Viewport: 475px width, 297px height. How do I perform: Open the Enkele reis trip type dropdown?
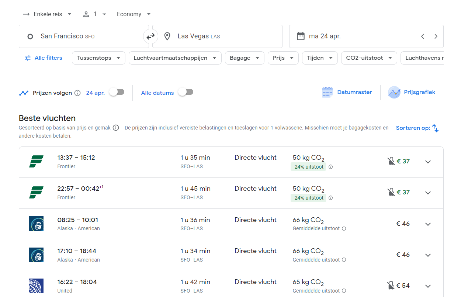pyautogui.click(x=47, y=14)
